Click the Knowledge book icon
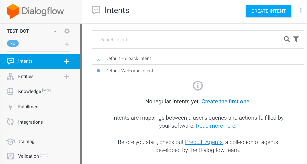Viewport: 307px width, 164px height. (x=10, y=91)
